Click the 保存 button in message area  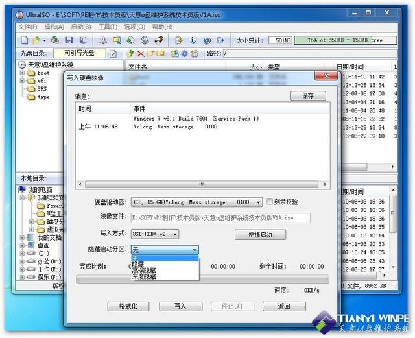308,95
